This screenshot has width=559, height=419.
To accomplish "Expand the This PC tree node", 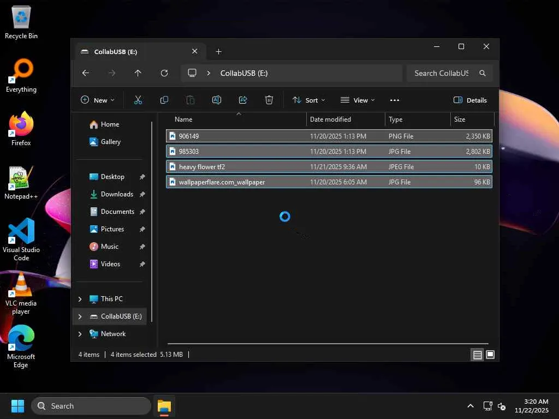I will (80, 299).
